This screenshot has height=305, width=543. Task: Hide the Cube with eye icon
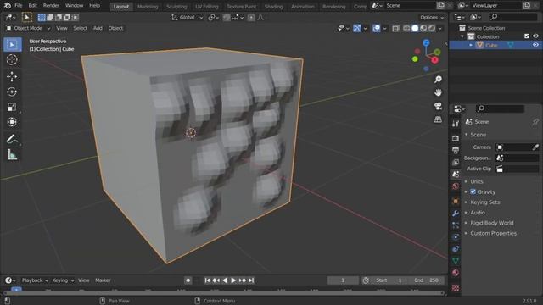point(535,45)
